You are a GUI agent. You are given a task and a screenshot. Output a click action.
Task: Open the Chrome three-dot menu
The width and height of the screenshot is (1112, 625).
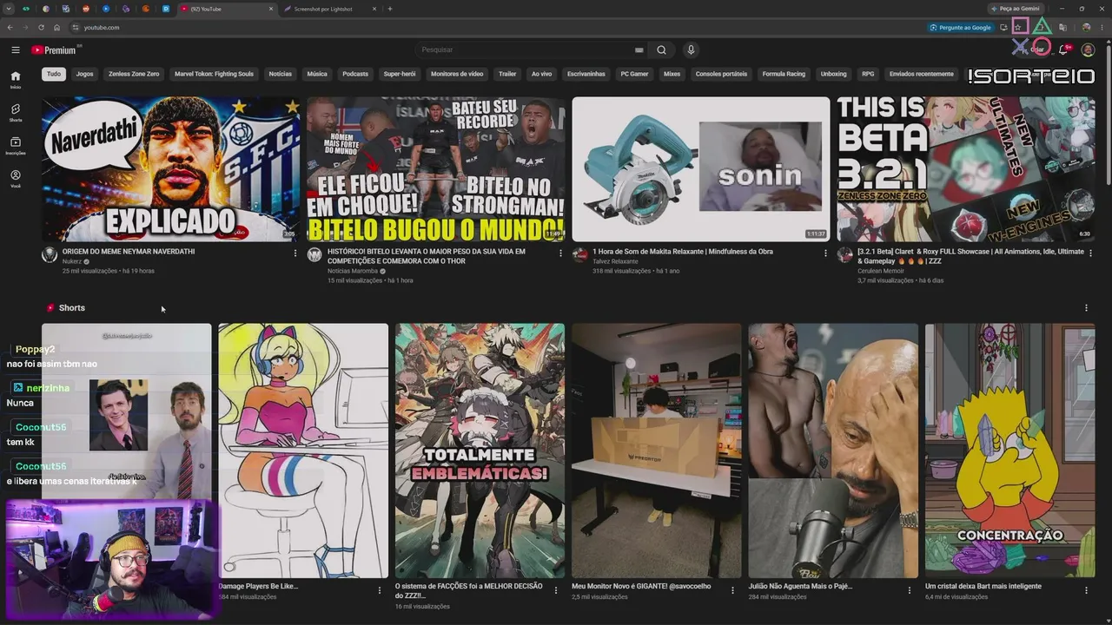click(x=1102, y=27)
